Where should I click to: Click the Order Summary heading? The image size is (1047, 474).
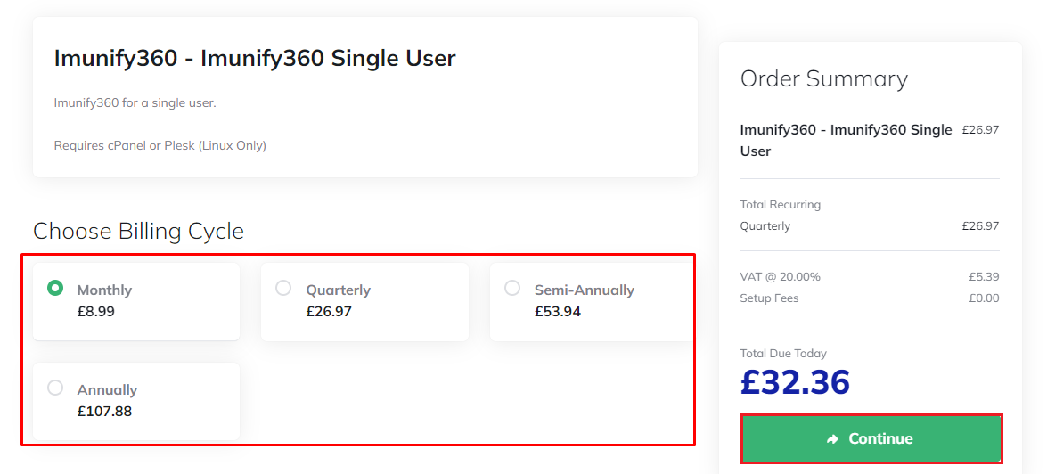(823, 78)
